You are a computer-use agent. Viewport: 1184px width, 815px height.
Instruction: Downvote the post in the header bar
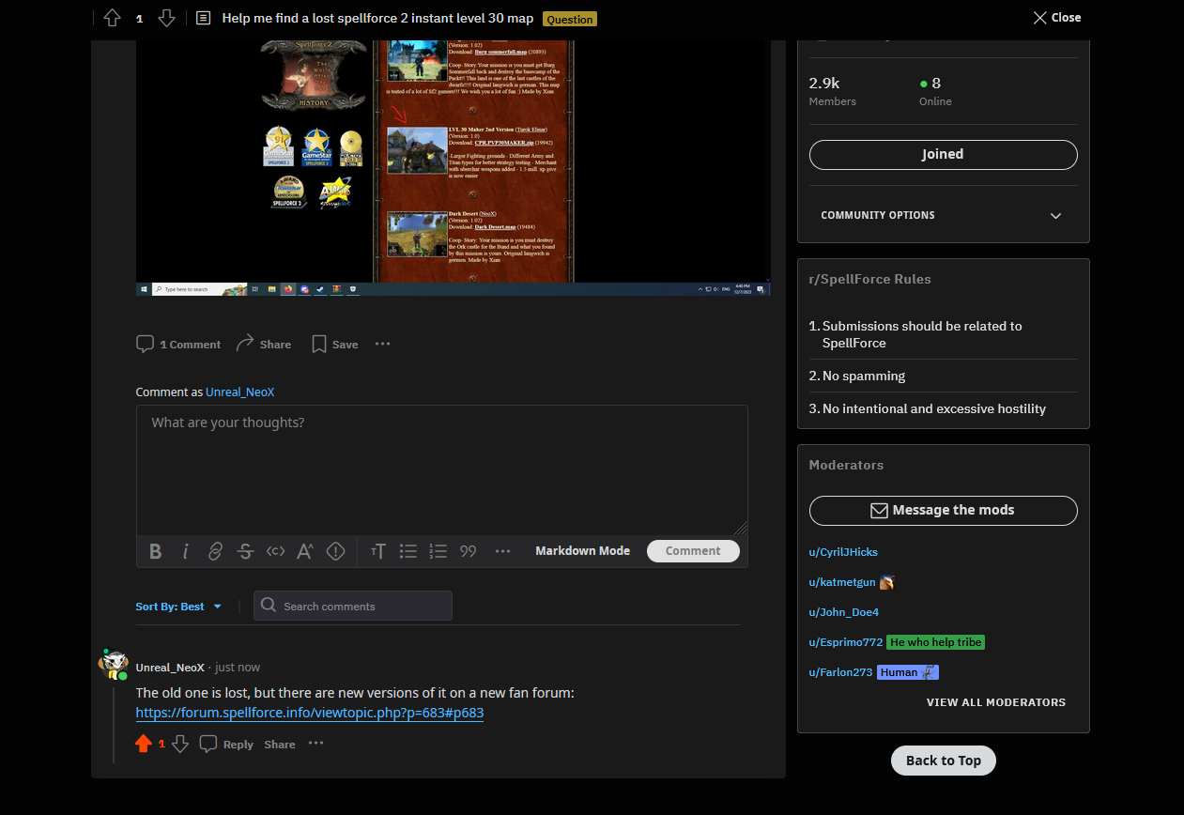point(166,18)
